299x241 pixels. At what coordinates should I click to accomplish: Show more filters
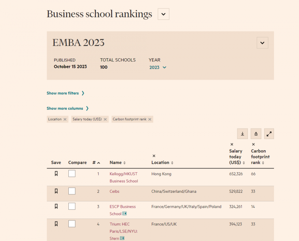click(x=63, y=93)
